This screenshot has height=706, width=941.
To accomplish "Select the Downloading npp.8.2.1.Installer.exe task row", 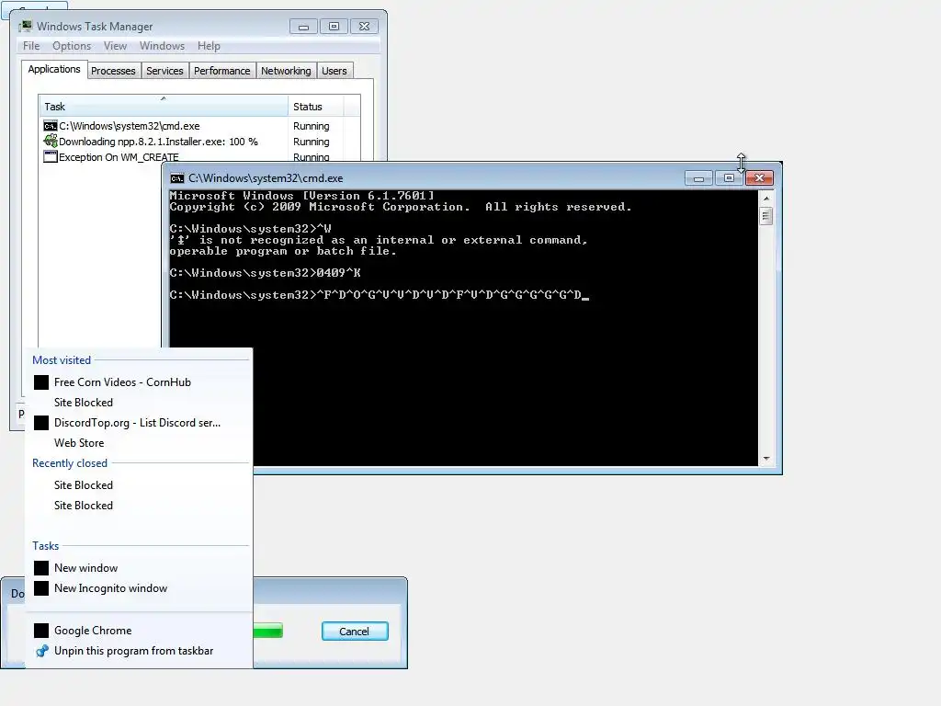I will (x=199, y=142).
